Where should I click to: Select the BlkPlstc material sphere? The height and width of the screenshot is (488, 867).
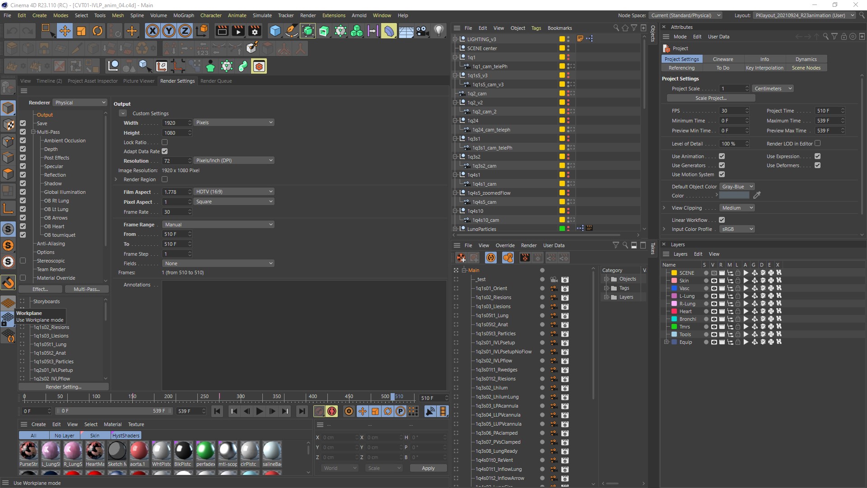(x=183, y=451)
